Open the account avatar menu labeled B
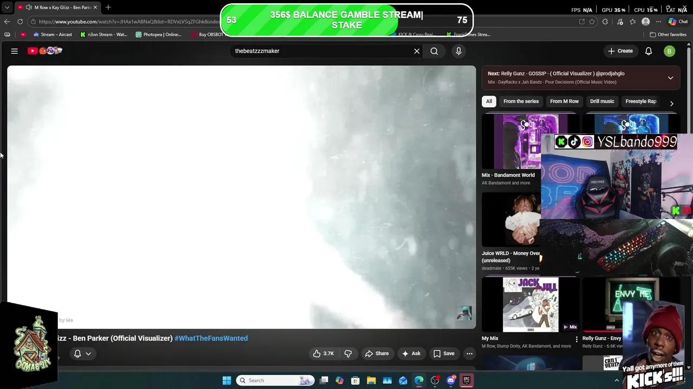The image size is (693, 389). click(670, 51)
